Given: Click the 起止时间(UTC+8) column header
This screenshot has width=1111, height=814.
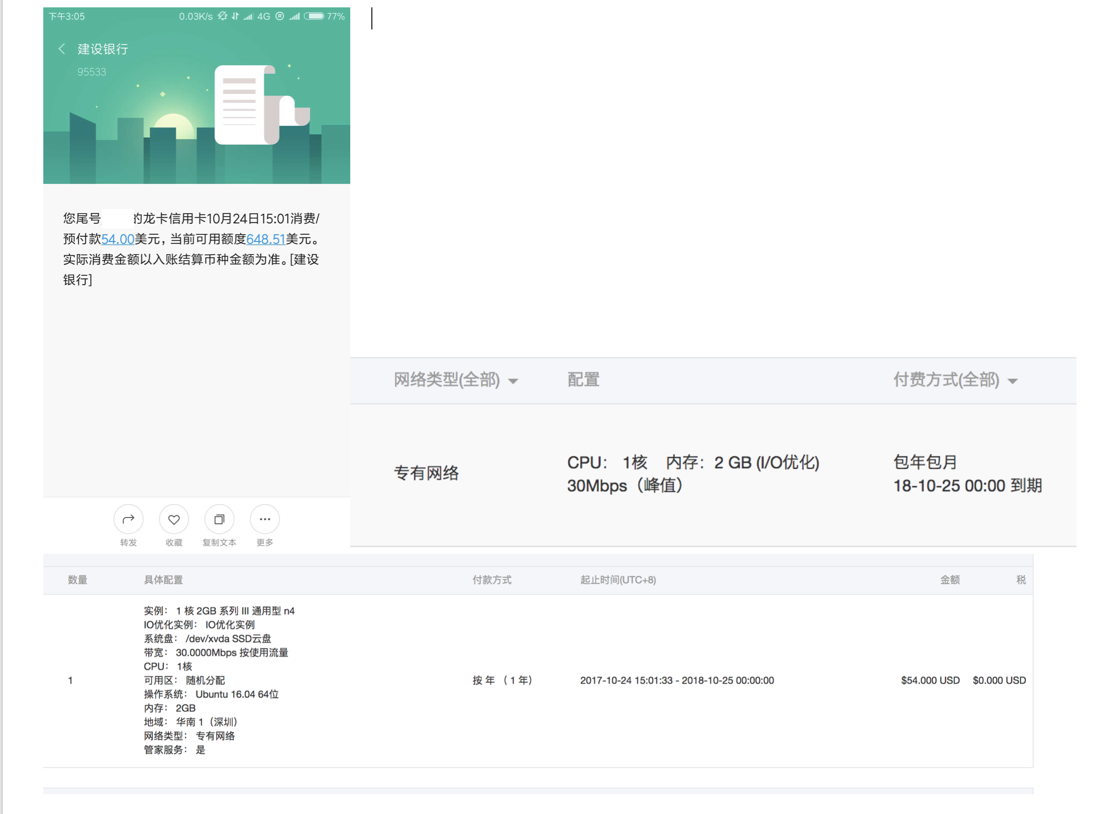Looking at the screenshot, I should pos(618,580).
